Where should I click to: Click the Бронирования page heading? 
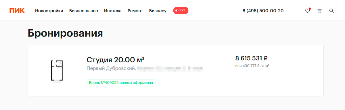[65, 33]
